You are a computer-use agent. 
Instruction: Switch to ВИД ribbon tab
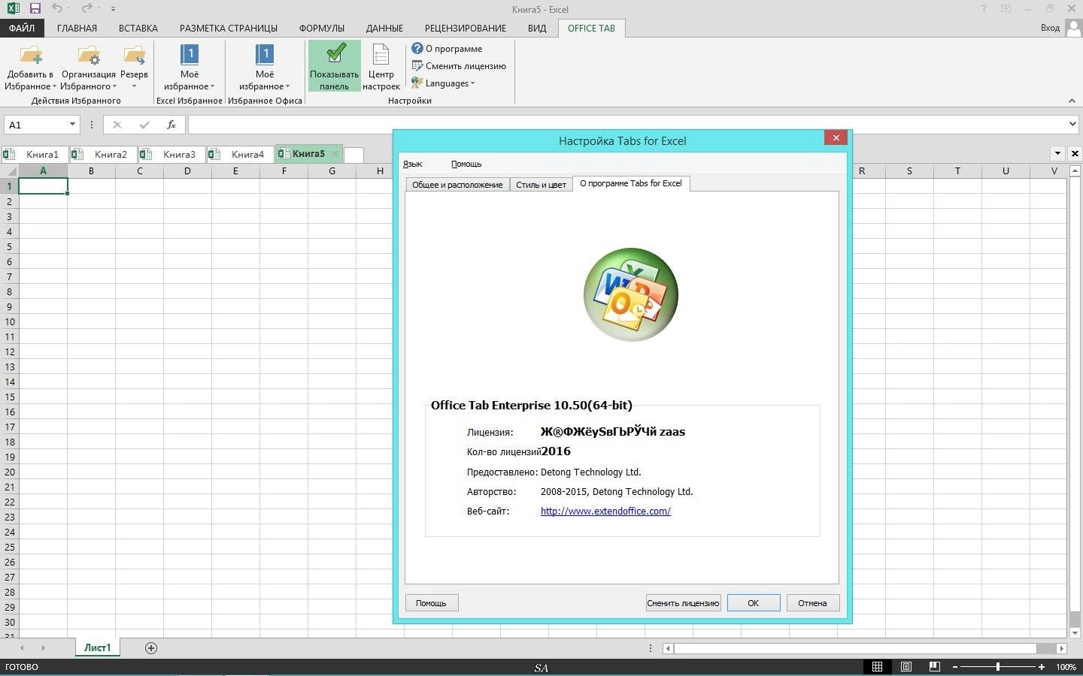click(536, 28)
